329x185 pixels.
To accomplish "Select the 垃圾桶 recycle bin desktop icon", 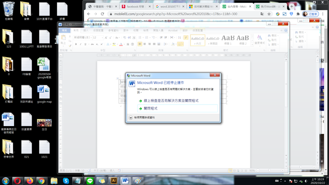I will (9, 11).
